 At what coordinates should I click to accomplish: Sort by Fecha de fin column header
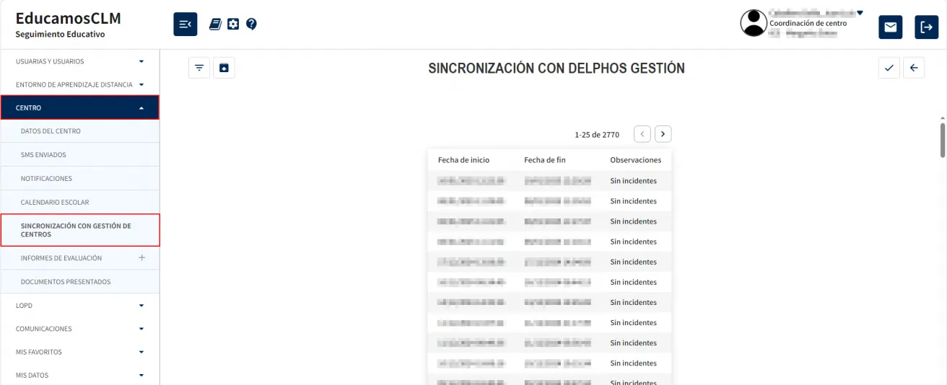coord(545,160)
